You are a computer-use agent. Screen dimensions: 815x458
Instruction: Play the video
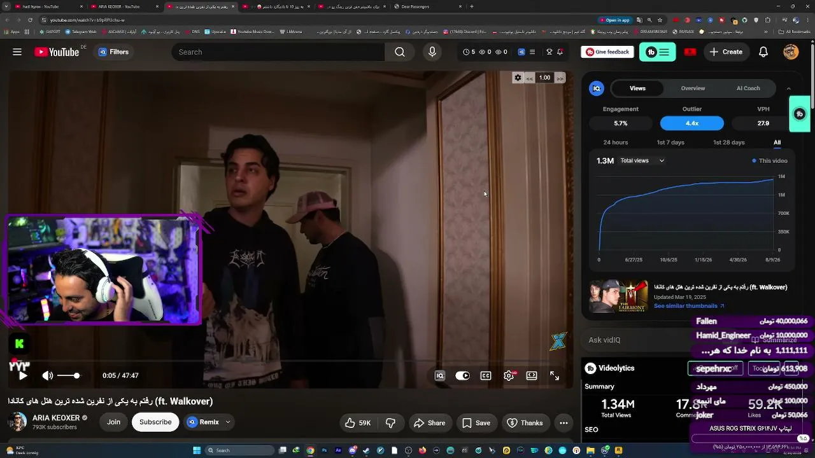[x=23, y=376]
